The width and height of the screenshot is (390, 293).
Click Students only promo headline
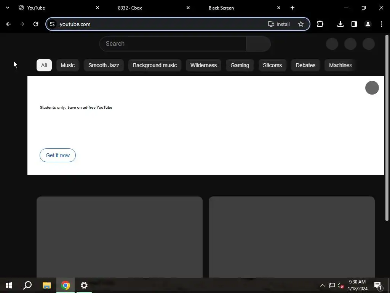(x=76, y=107)
